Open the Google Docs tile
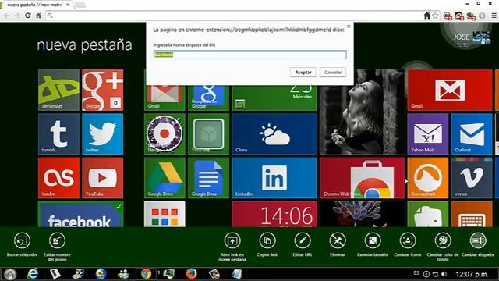 coord(208,178)
